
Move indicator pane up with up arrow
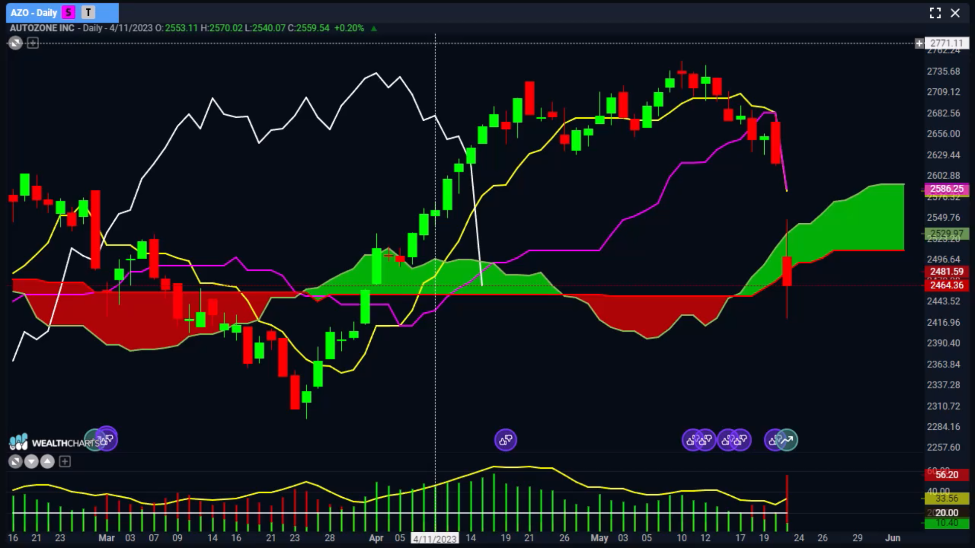47,461
